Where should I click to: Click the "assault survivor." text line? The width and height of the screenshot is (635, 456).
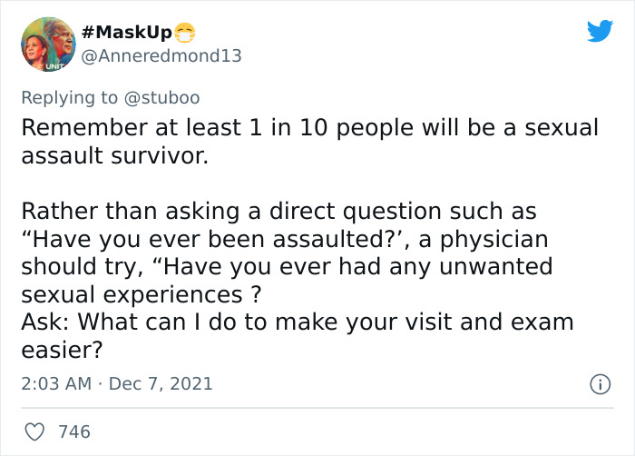click(x=114, y=156)
